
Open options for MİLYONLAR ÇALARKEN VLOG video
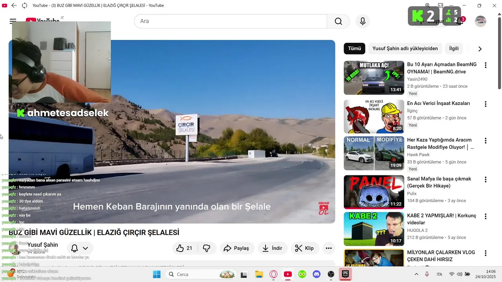tap(486, 253)
